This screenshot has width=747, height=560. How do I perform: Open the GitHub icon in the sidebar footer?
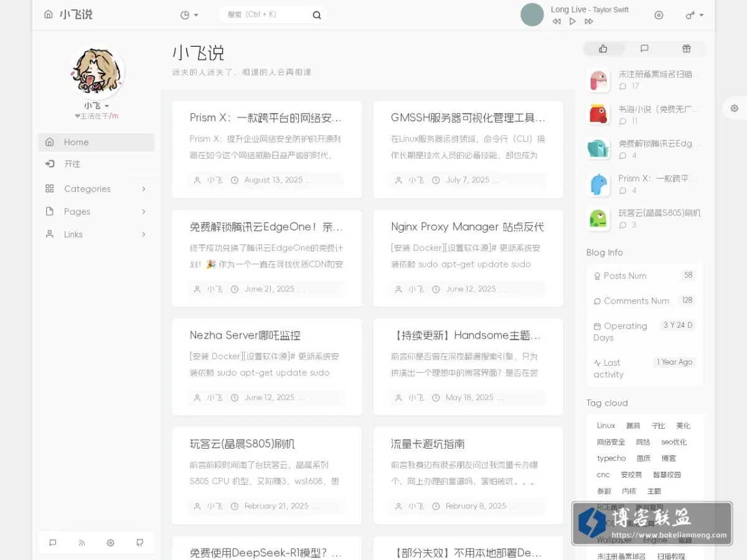(x=139, y=543)
